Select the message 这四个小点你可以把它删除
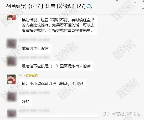144x120 pixels. click(x=52, y=84)
